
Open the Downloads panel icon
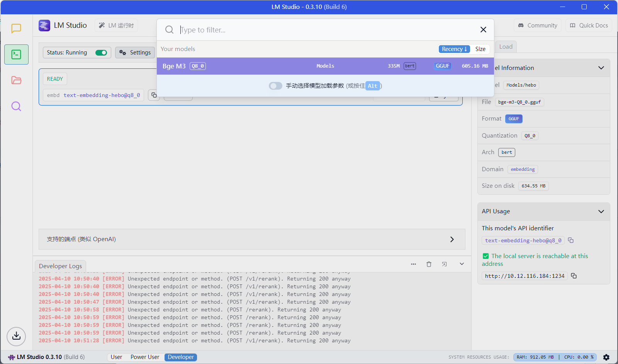[x=16, y=336]
